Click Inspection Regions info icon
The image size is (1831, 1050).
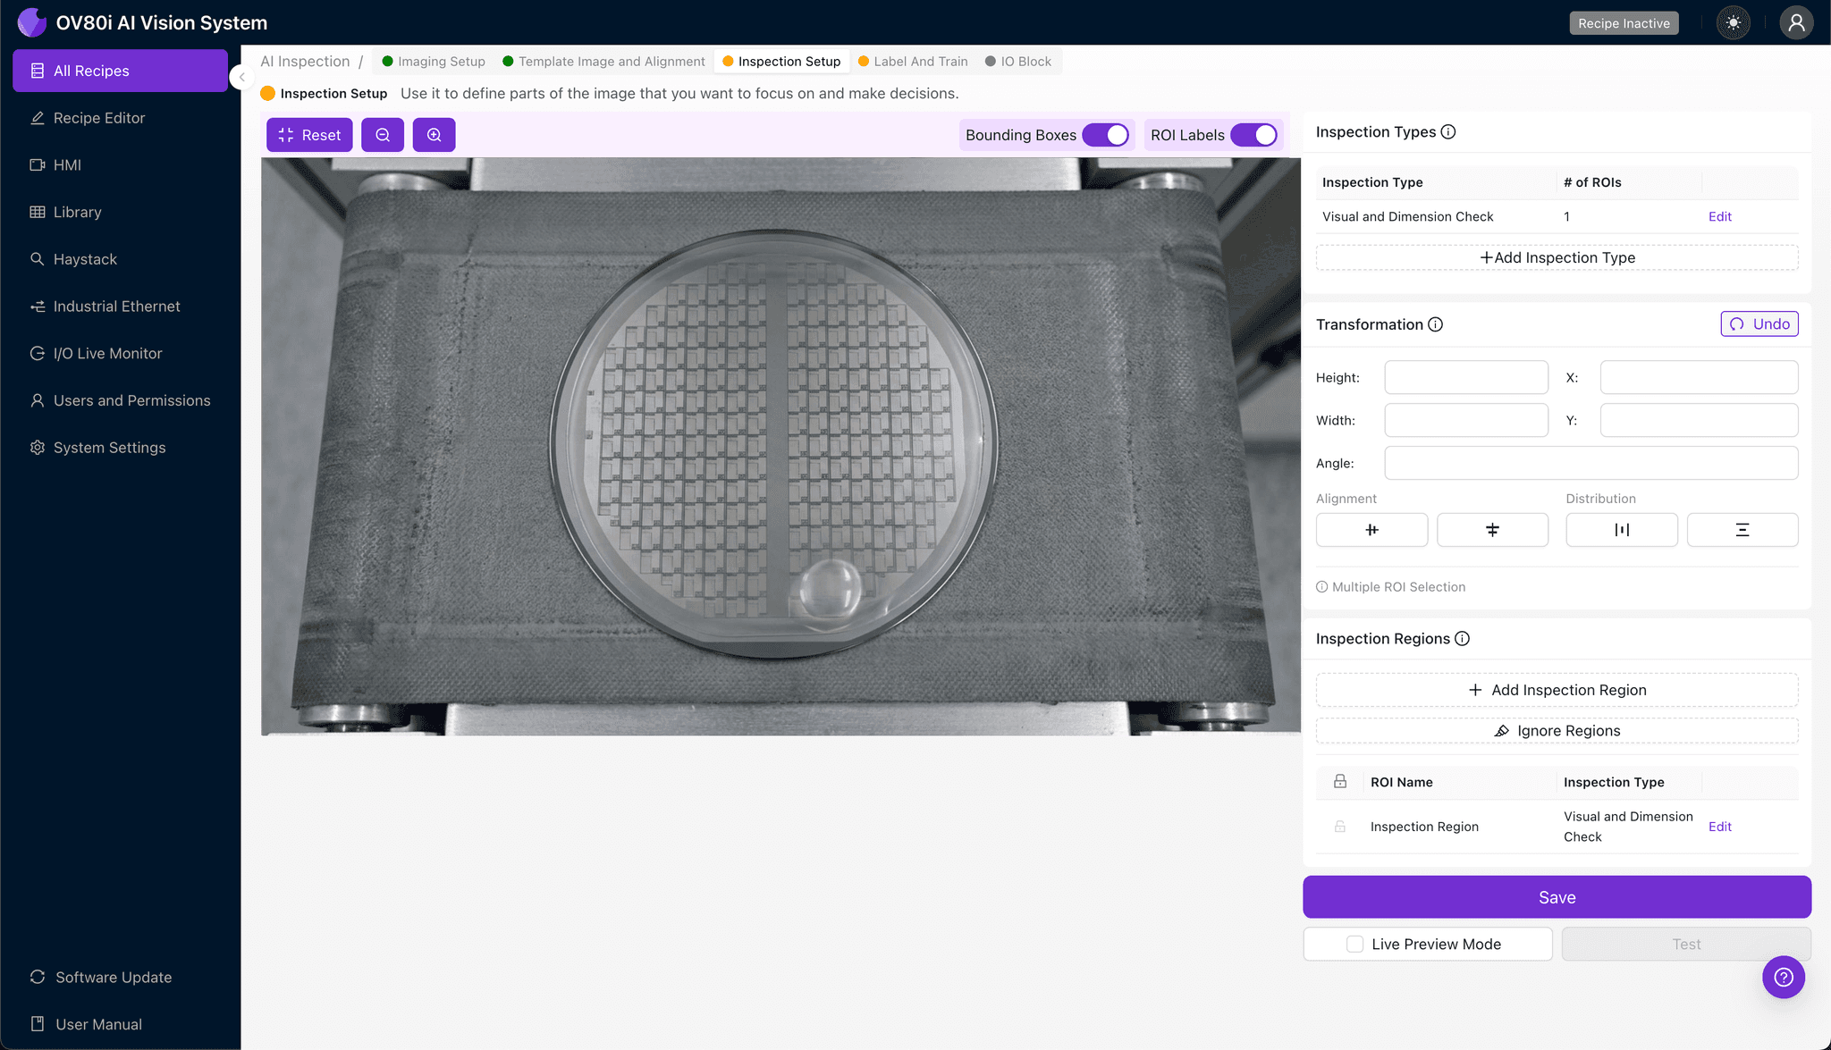tap(1463, 639)
